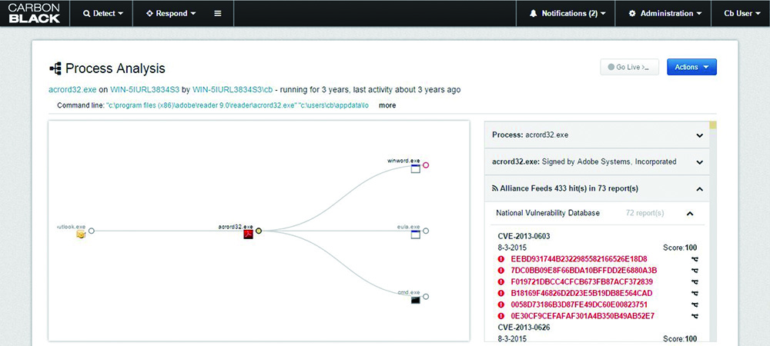Click branch icon right of 0058D731 hash

[695, 304]
